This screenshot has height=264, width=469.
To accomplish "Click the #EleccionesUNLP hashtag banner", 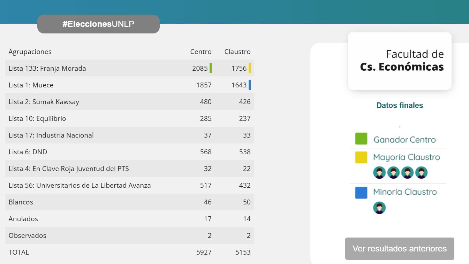I will [x=98, y=24].
